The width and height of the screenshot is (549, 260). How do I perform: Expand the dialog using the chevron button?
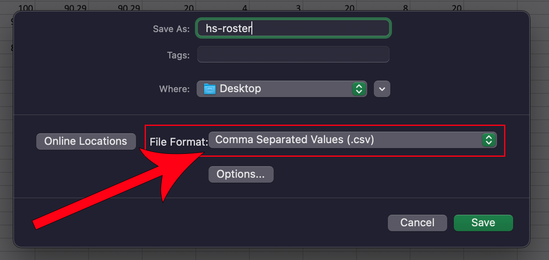pos(382,88)
